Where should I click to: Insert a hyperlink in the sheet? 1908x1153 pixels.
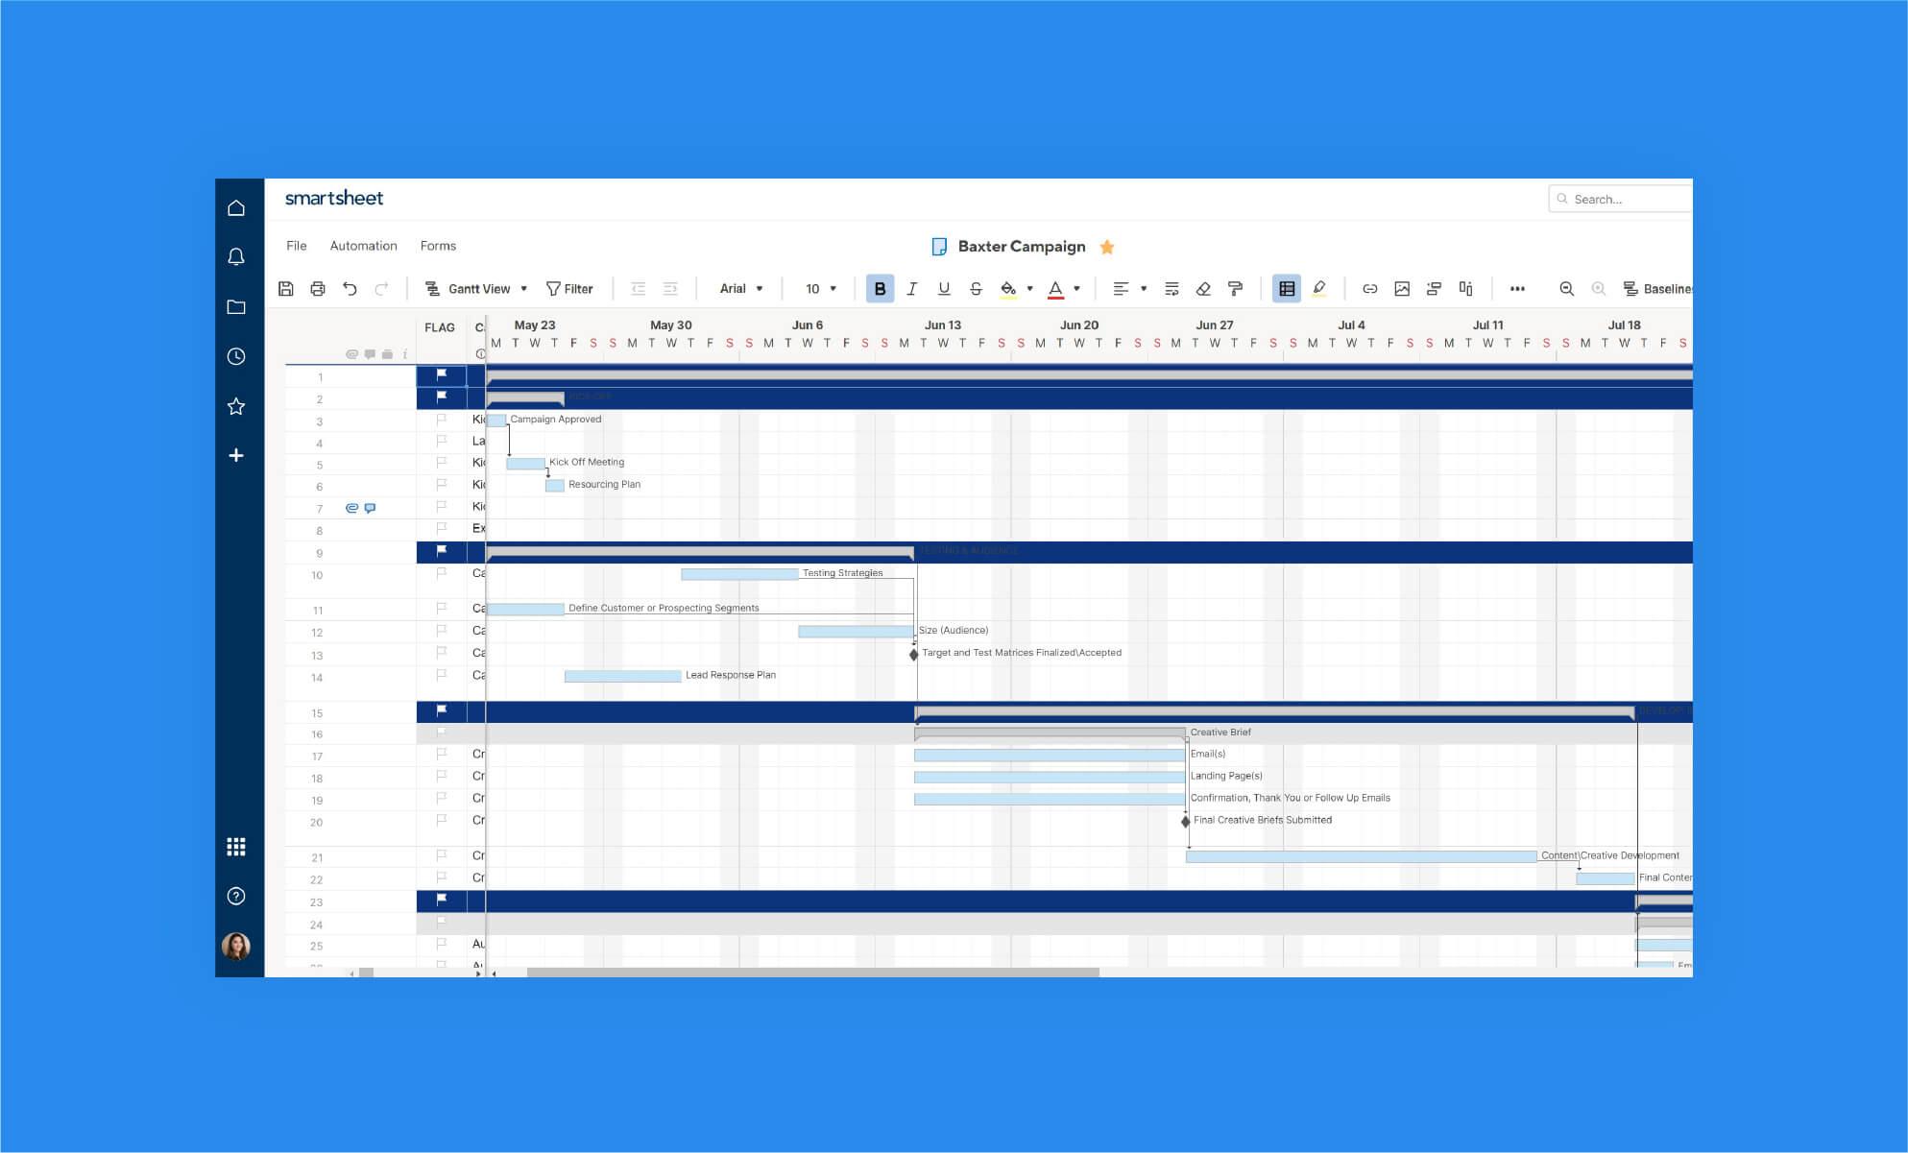tap(1370, 288)
